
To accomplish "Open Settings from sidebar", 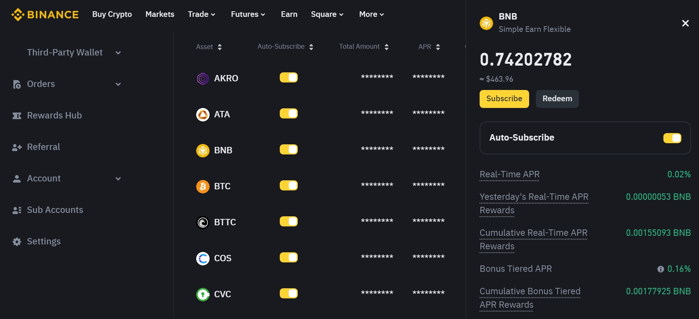I will [x=44, y=241].
